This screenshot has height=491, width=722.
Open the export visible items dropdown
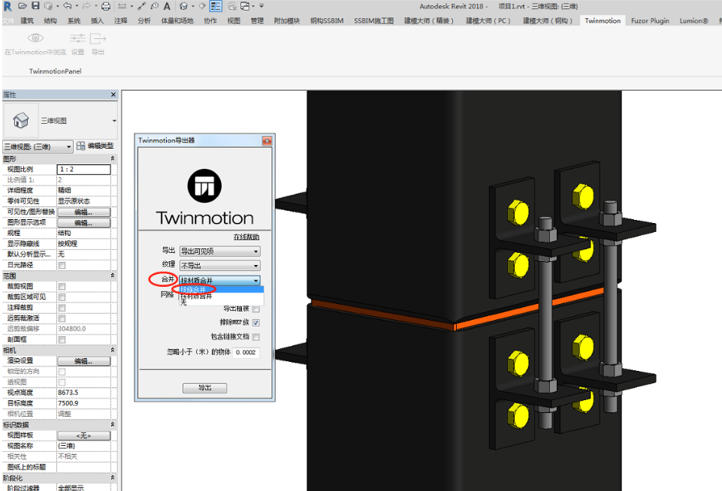tap(219, 252)
